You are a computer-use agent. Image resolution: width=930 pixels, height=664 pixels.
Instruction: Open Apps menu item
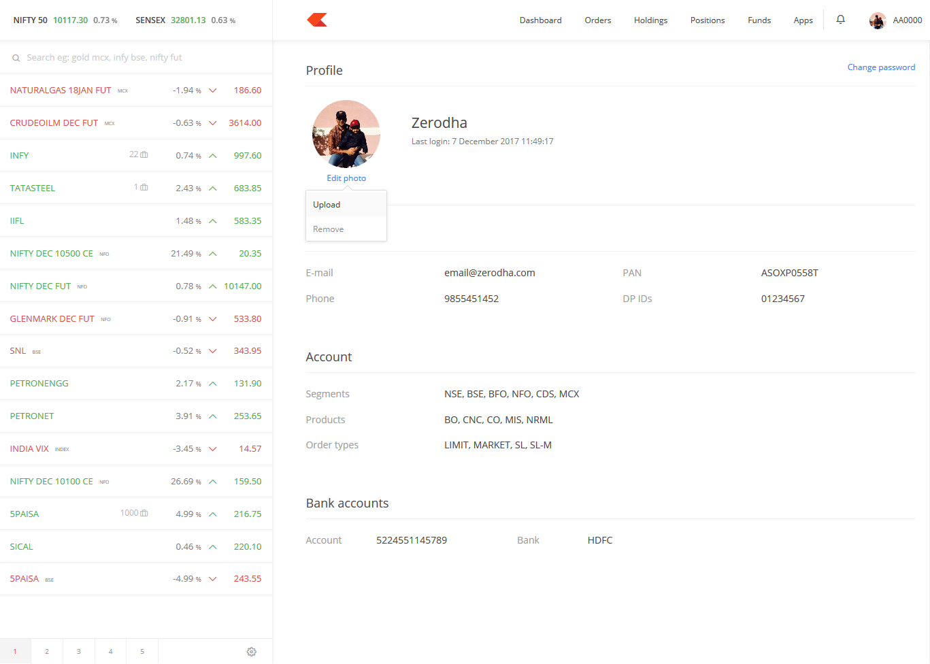pyautogui.click(x=803, y=20)
